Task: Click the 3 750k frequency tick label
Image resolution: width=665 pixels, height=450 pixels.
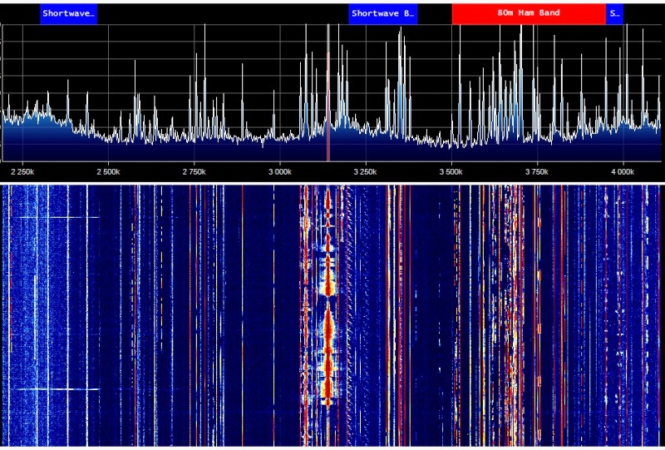Action: [536, 171]
